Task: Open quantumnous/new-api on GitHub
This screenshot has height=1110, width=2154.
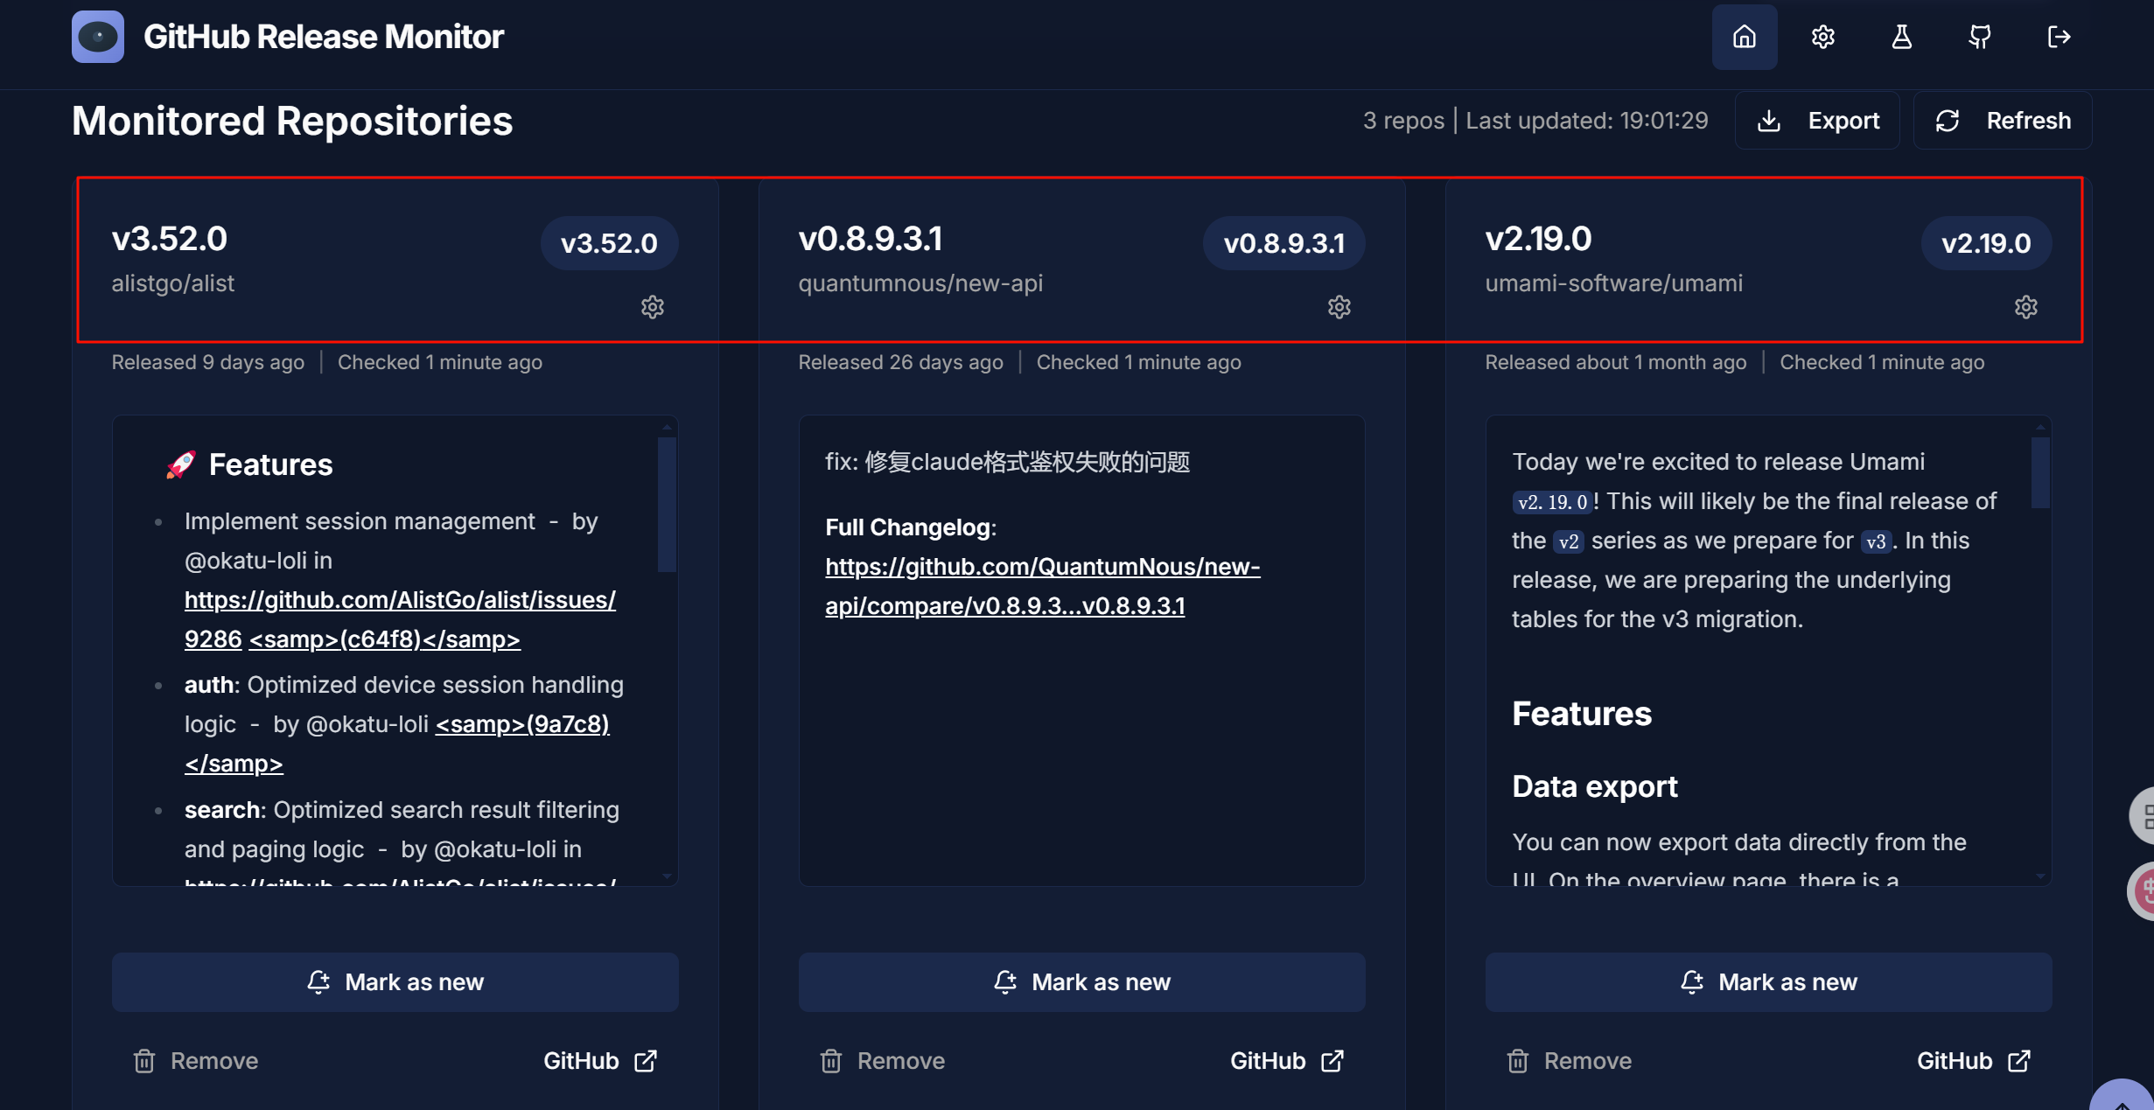Action: (x=1287, y=1061)
